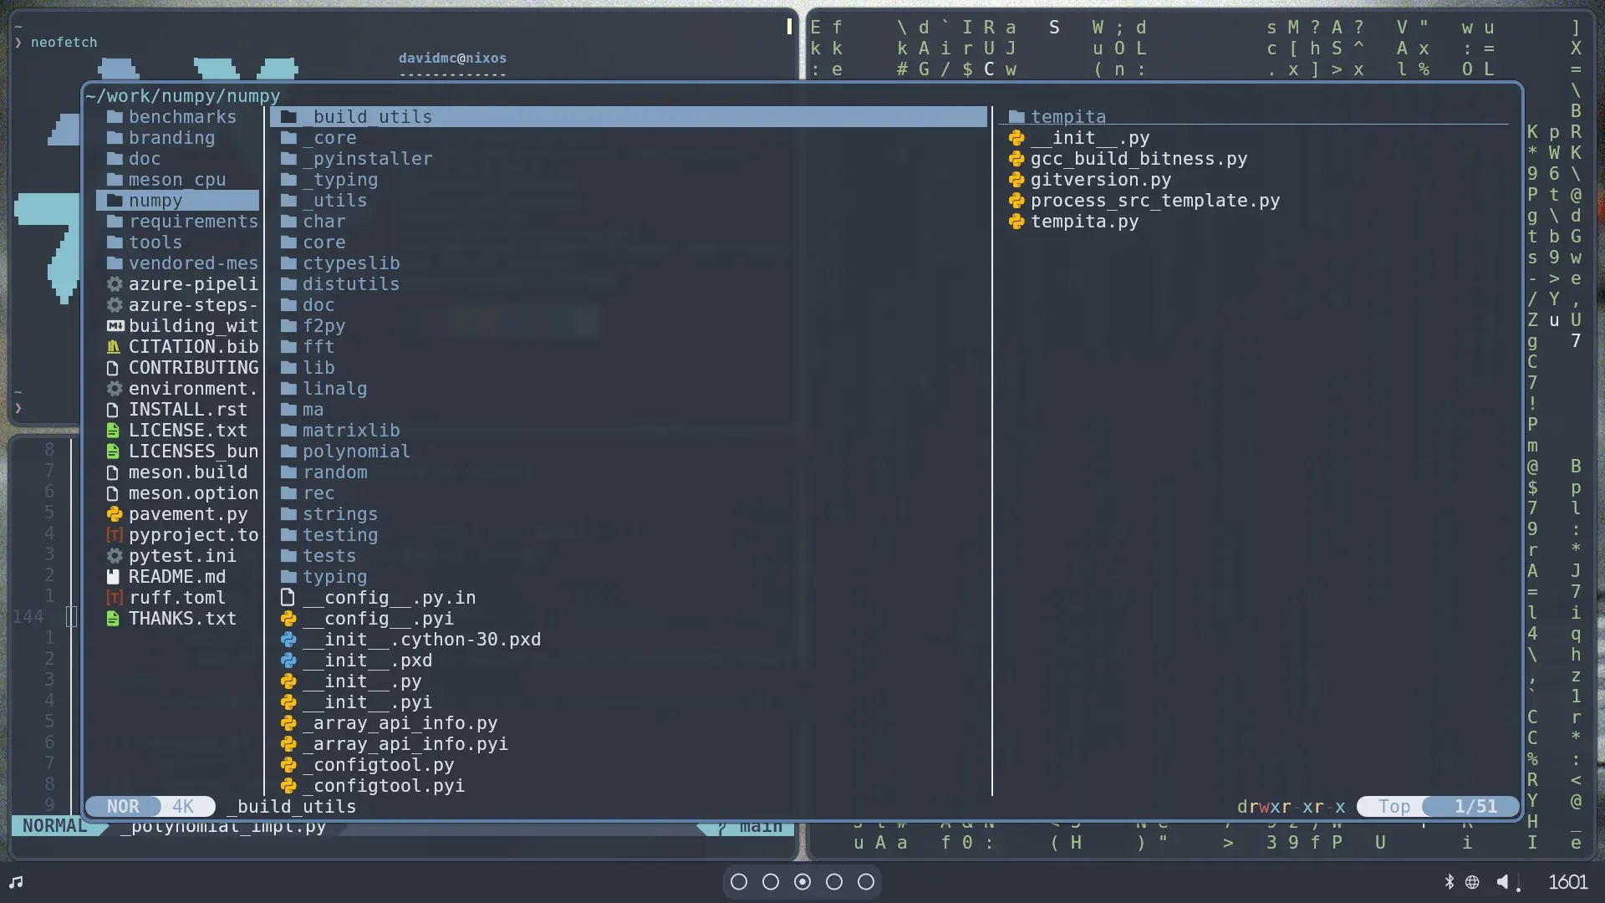The image size is (1605, 903).
Task: Click the NOR mode indicator in status bar
Action: tap(123, 807)
